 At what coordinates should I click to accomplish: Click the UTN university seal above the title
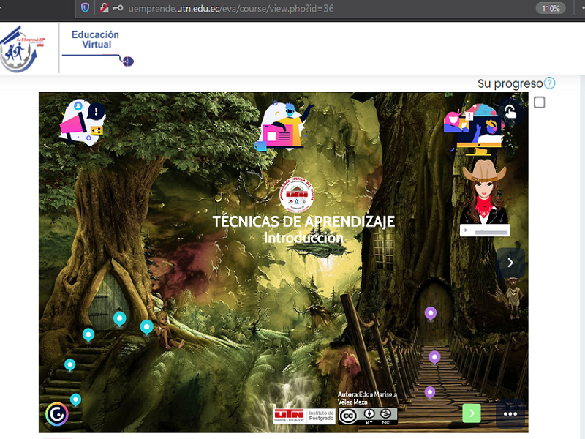click(298, 195)
